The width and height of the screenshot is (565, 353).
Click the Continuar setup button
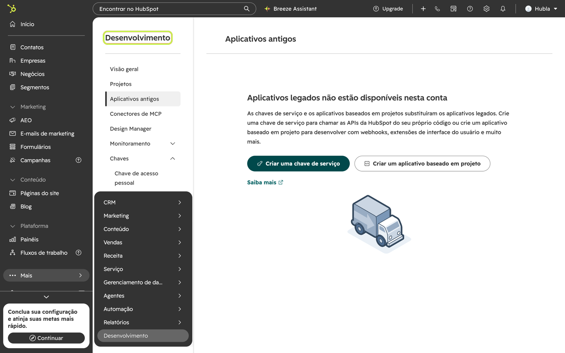(x=46, y=338)
